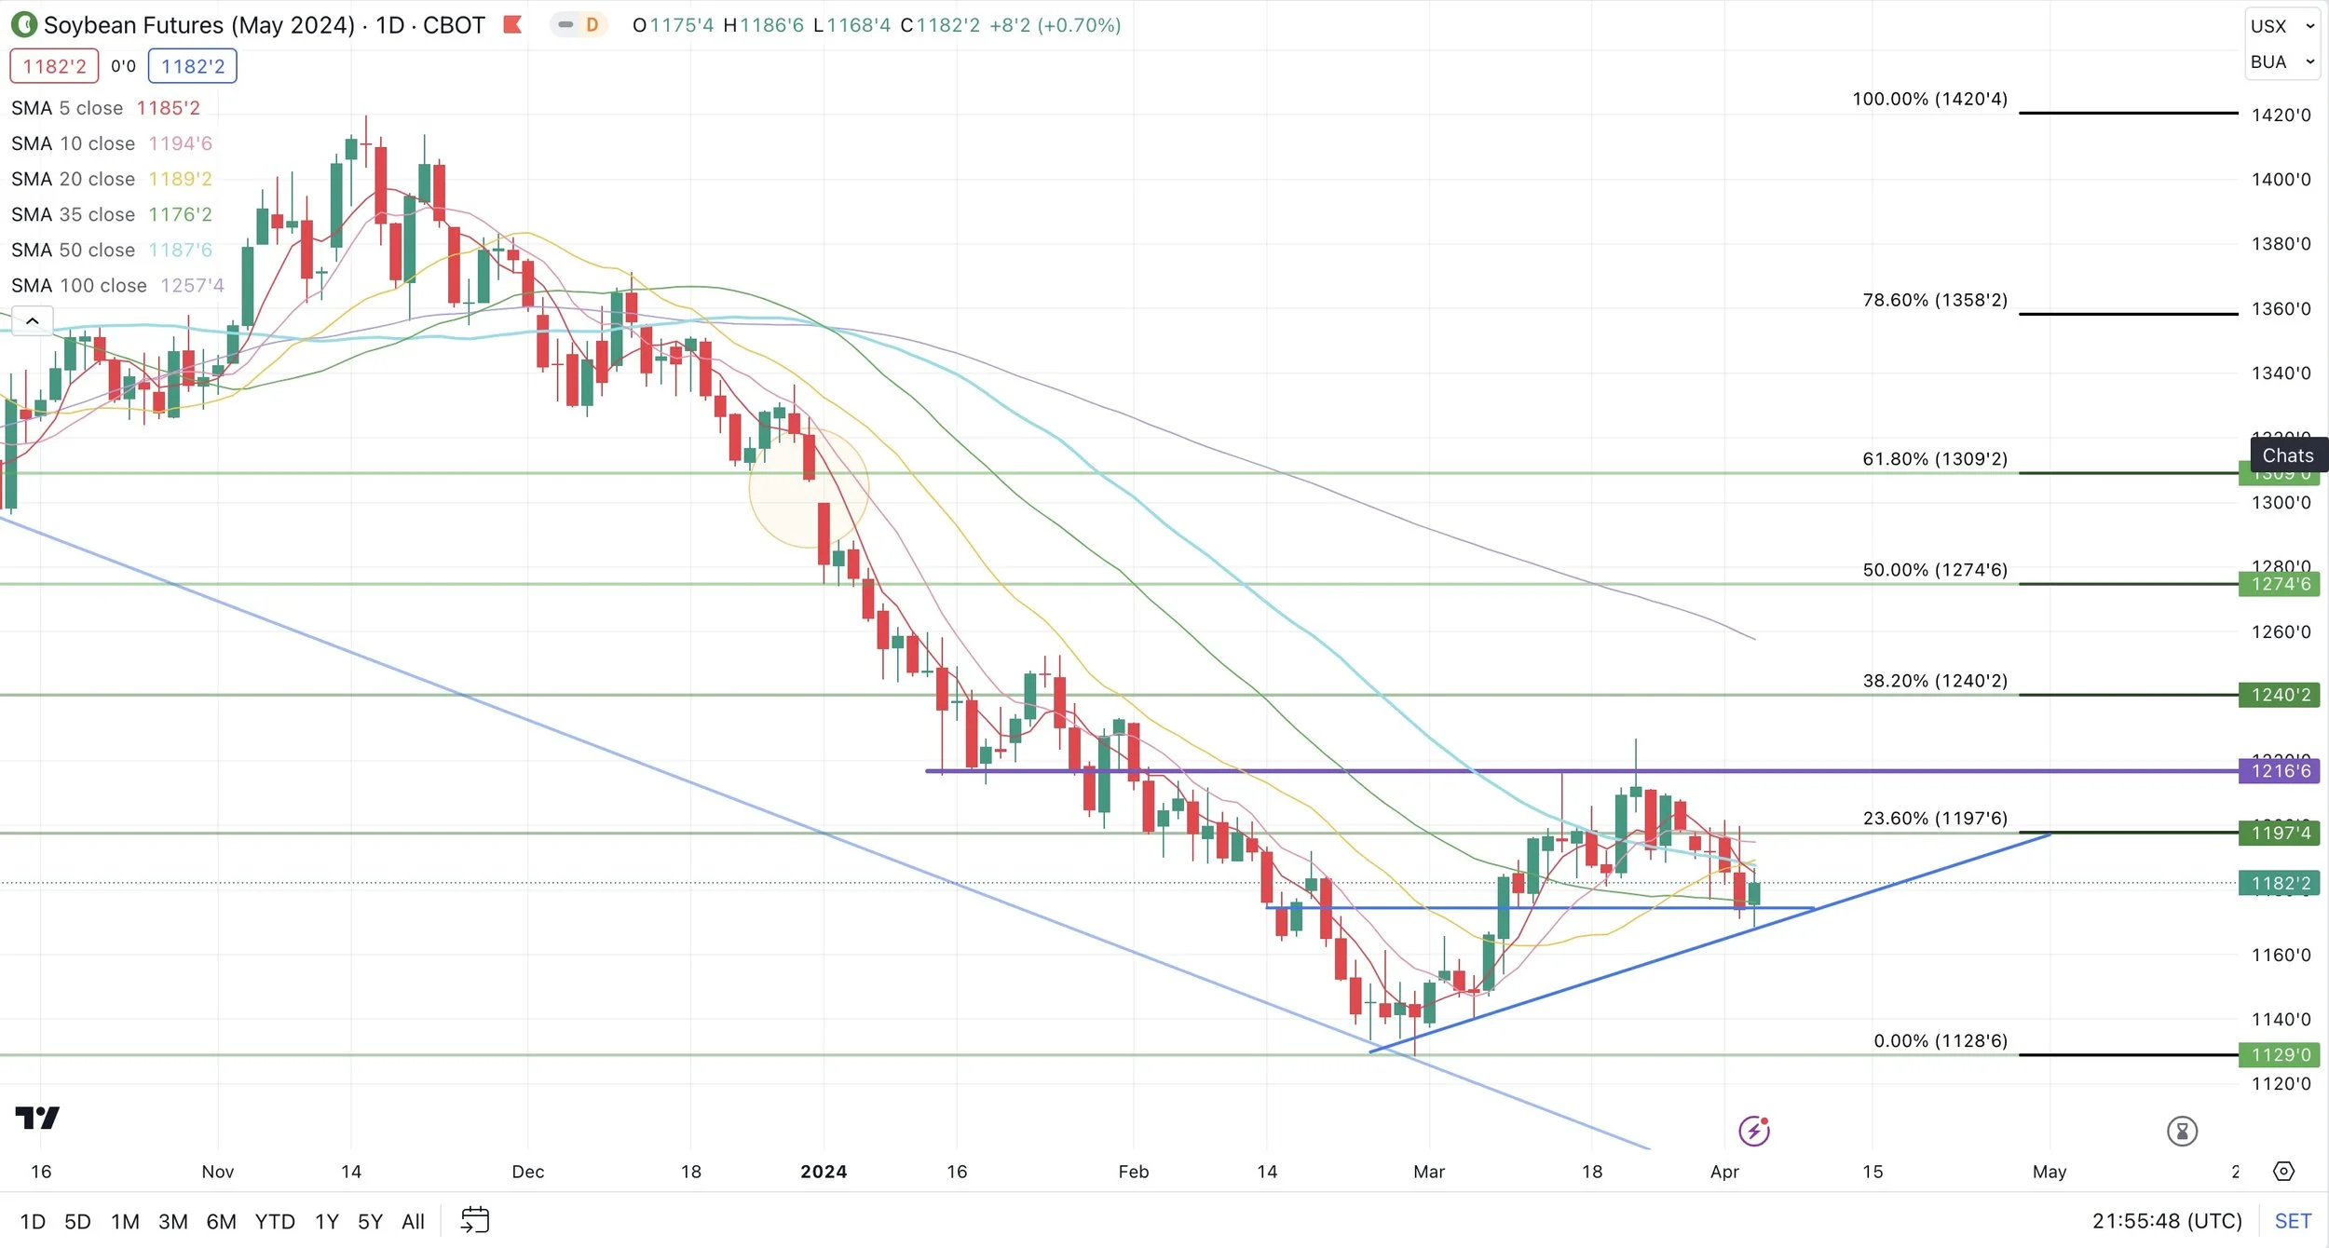Image resolution: width=2329 pixels, height=1248 pixels.
Task: Select the 3M time range
Action: pos(173,1221)
